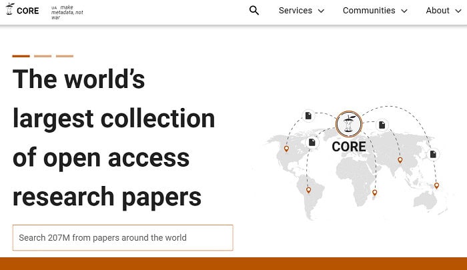Click the heading line 'research papers'
Image resolution: width=467 pixels, height=270 pixels.
[x=107, y=197]
